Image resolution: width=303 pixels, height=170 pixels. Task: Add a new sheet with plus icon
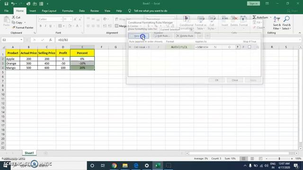[45, 153]
